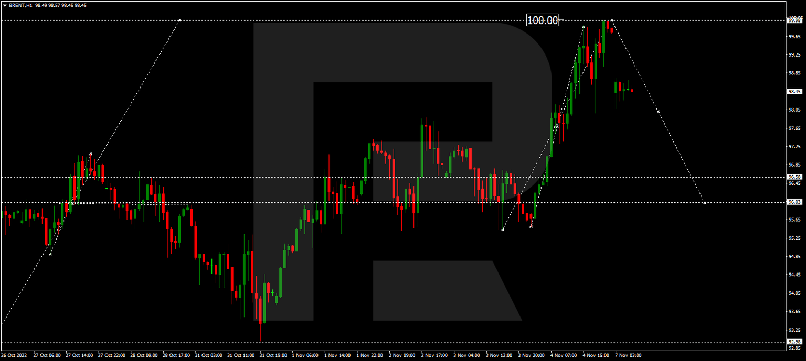Click the 94.85 price axis value

[794, 256]
